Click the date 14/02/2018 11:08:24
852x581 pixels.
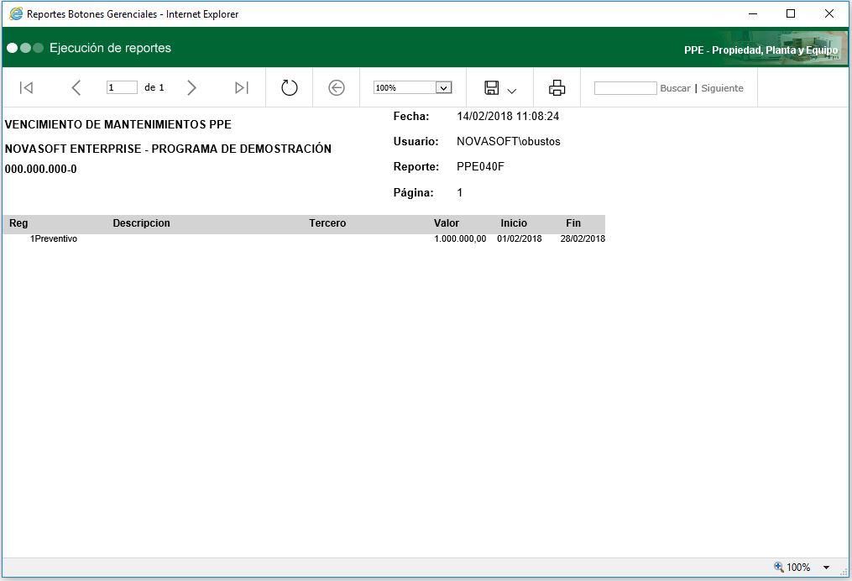coord(508,116)
